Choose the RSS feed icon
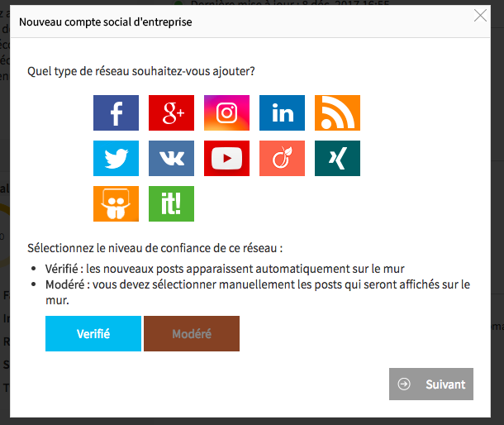Image resolution: width=504 pixels, height=425 pixels. pyautogui.click(x=337, y=113)
